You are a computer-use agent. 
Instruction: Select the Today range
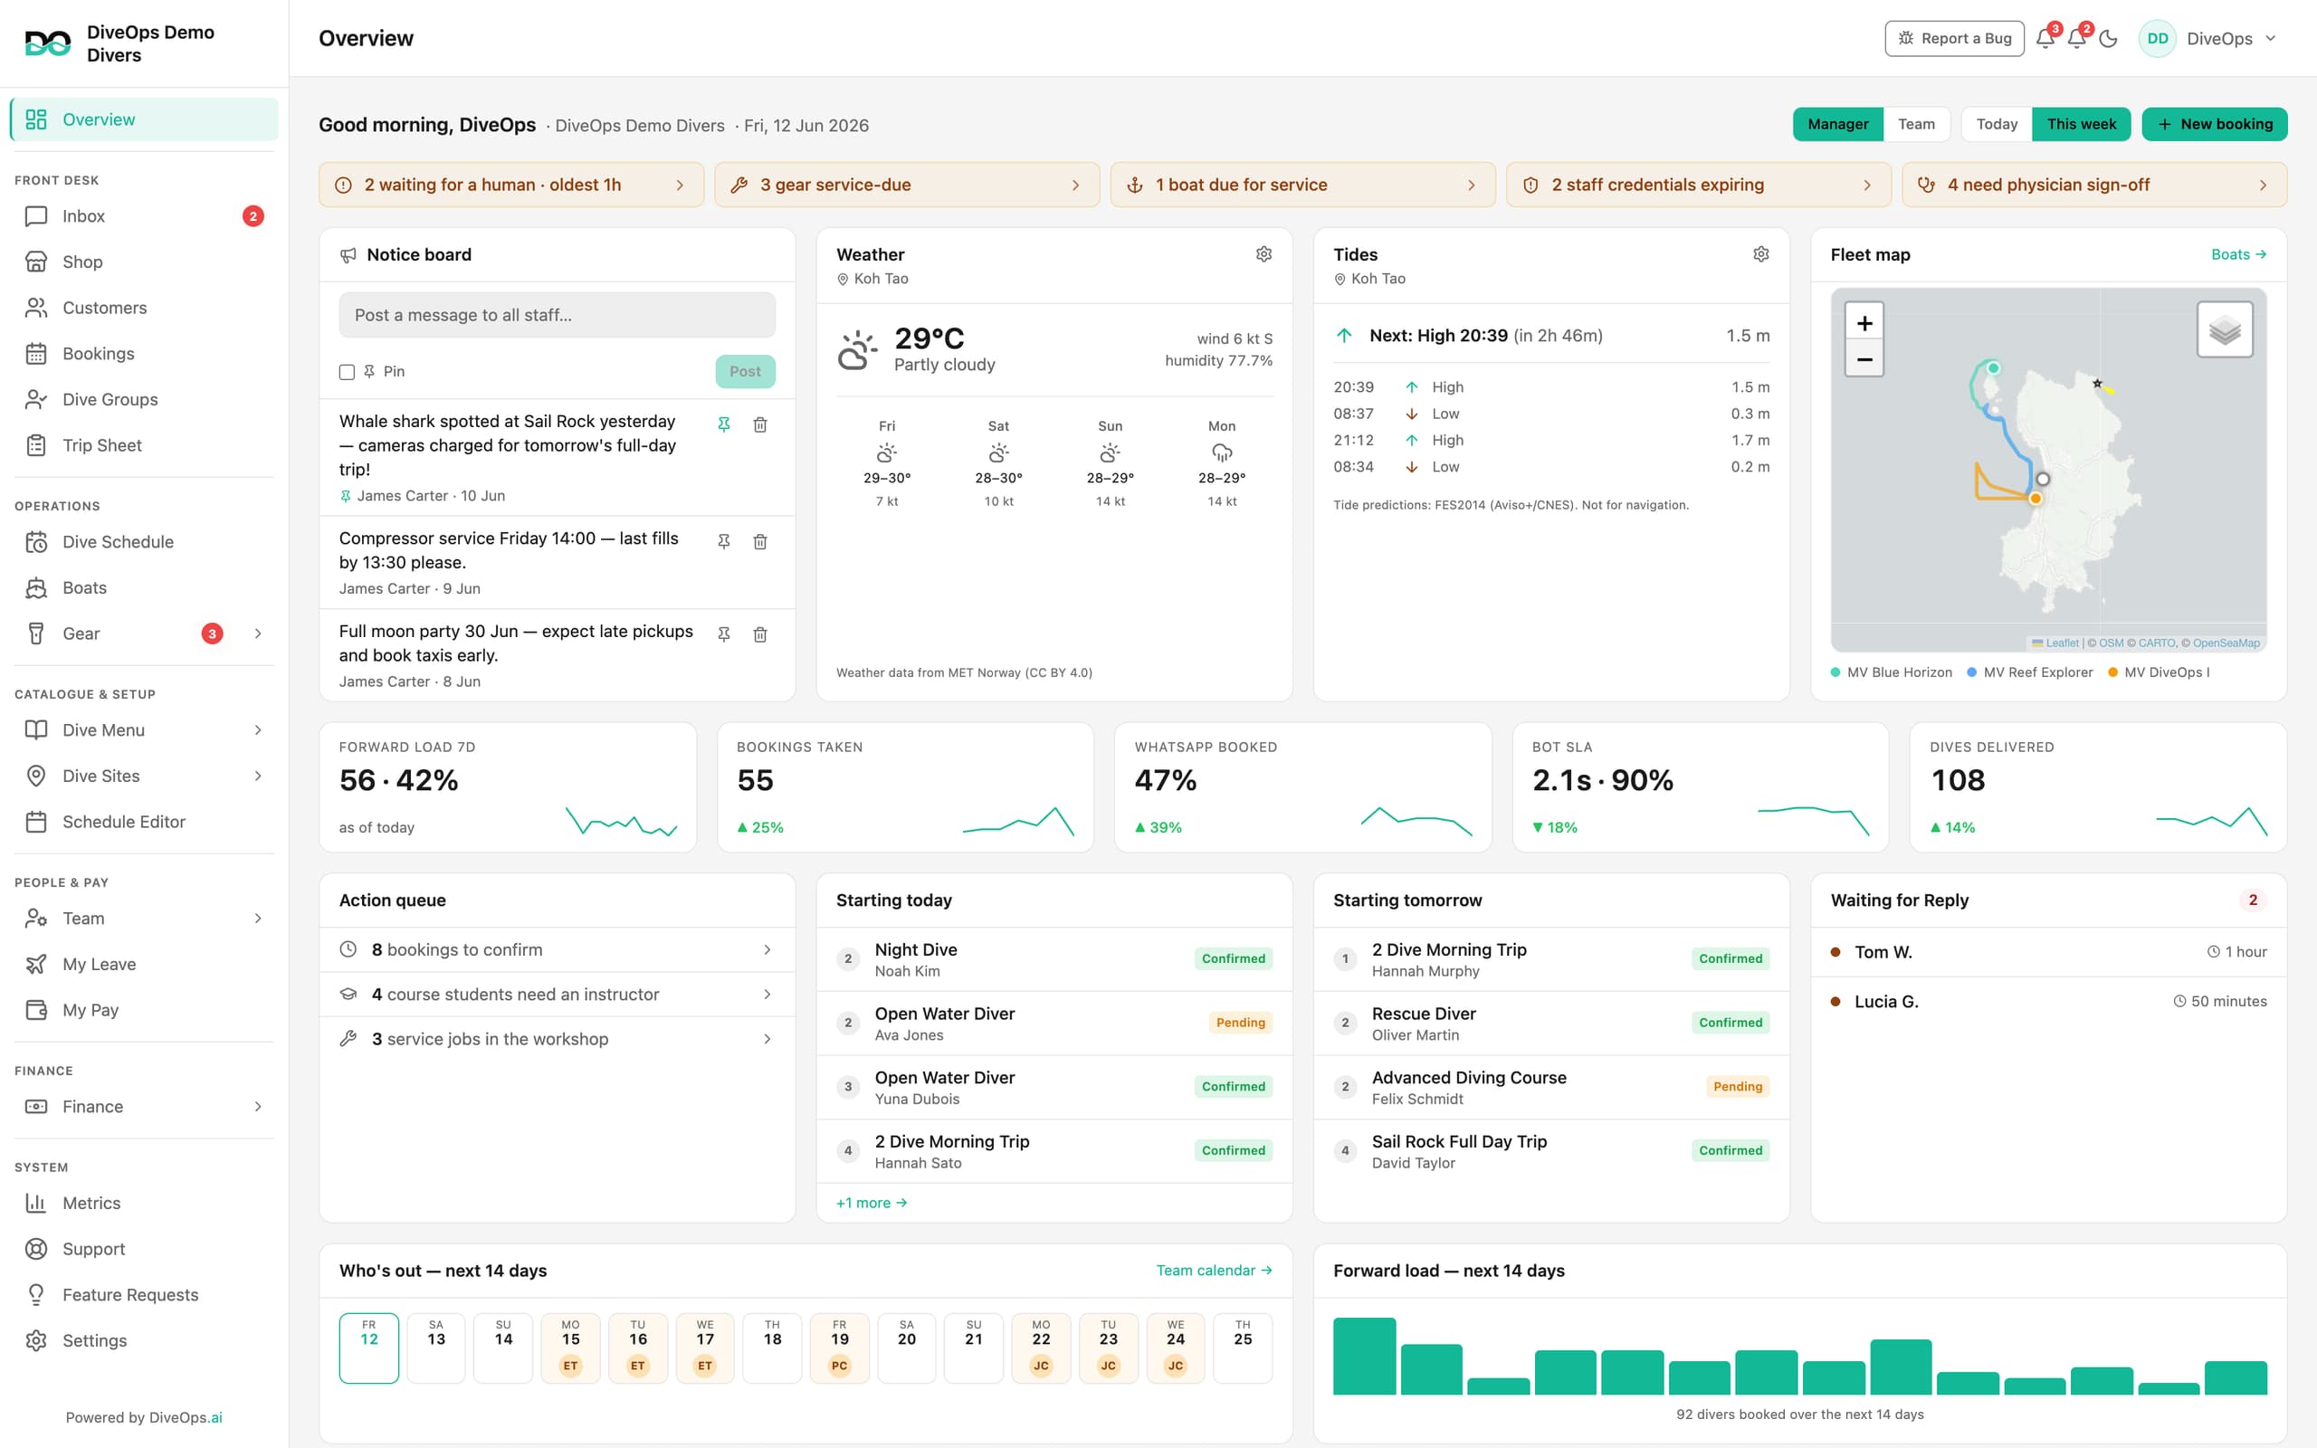(1997, 125)
